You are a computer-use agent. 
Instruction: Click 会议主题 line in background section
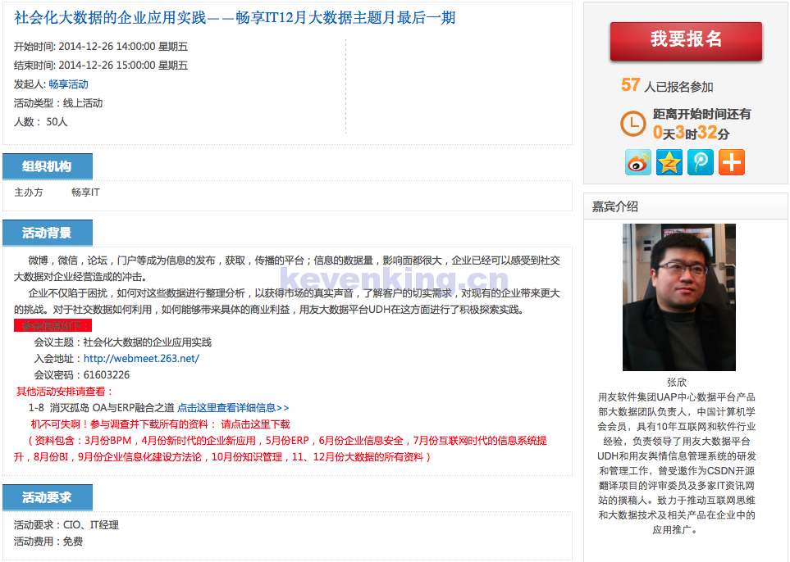(x=122, y=342)
